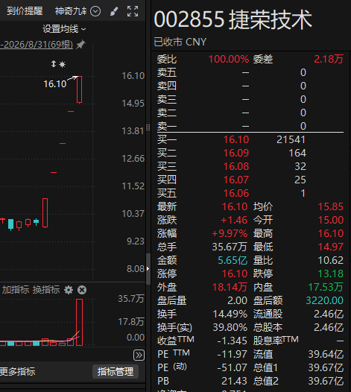The height and width of the screenshot is (392, 351).
Task: Click the 买一 volume 21541
Action: (x=291, y=139)
